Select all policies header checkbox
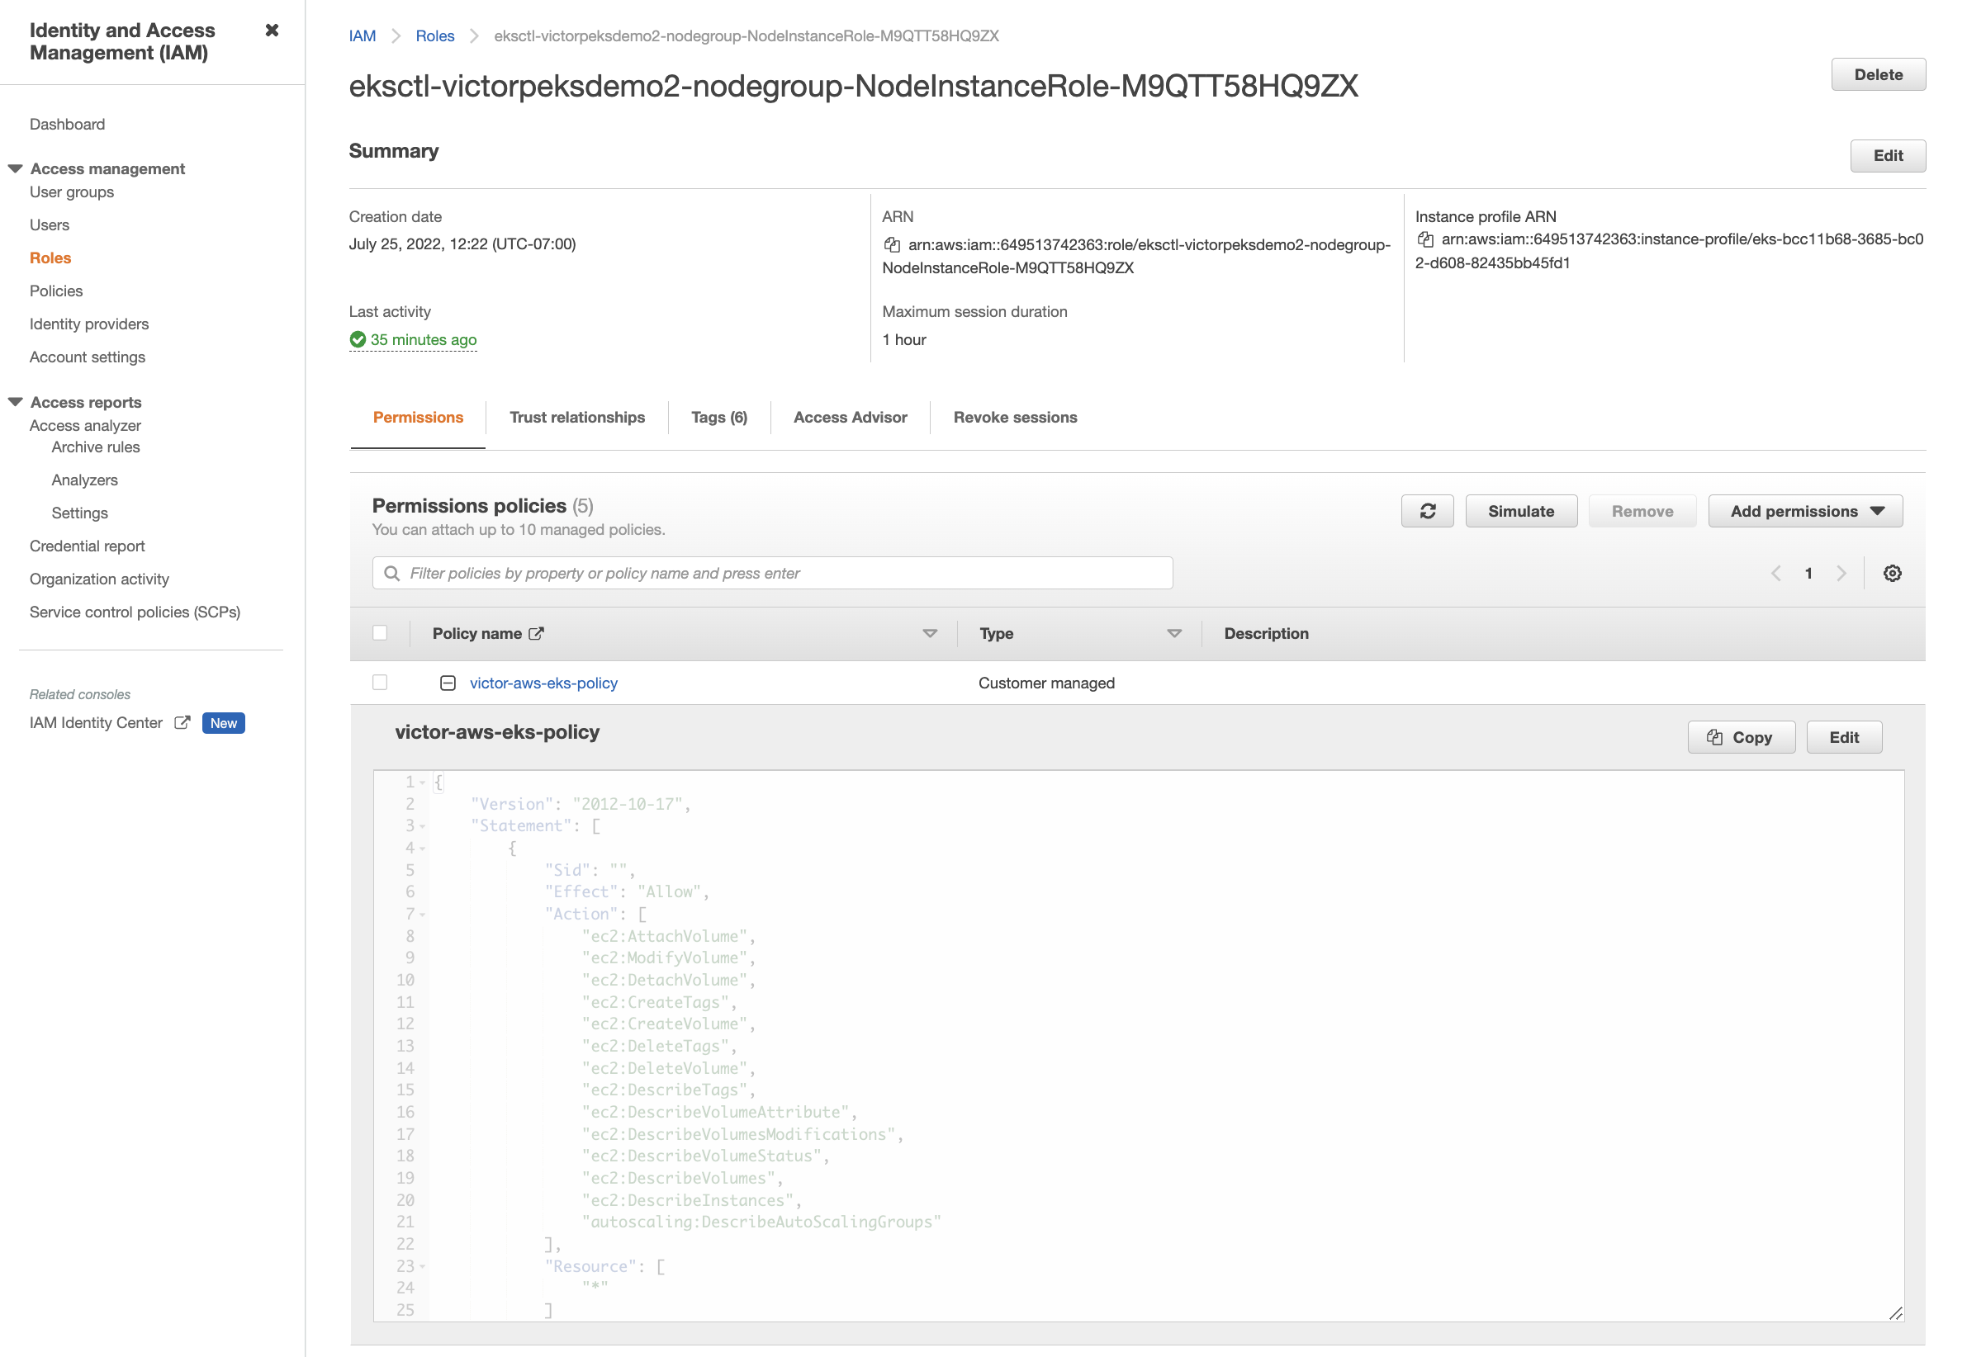This screenshot has width=1967, height=1357. point(380,632)
